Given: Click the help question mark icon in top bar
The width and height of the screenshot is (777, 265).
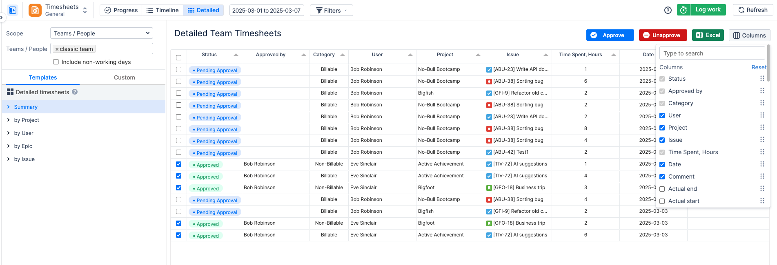Looking at the screenshot, I should coord(668,10).
